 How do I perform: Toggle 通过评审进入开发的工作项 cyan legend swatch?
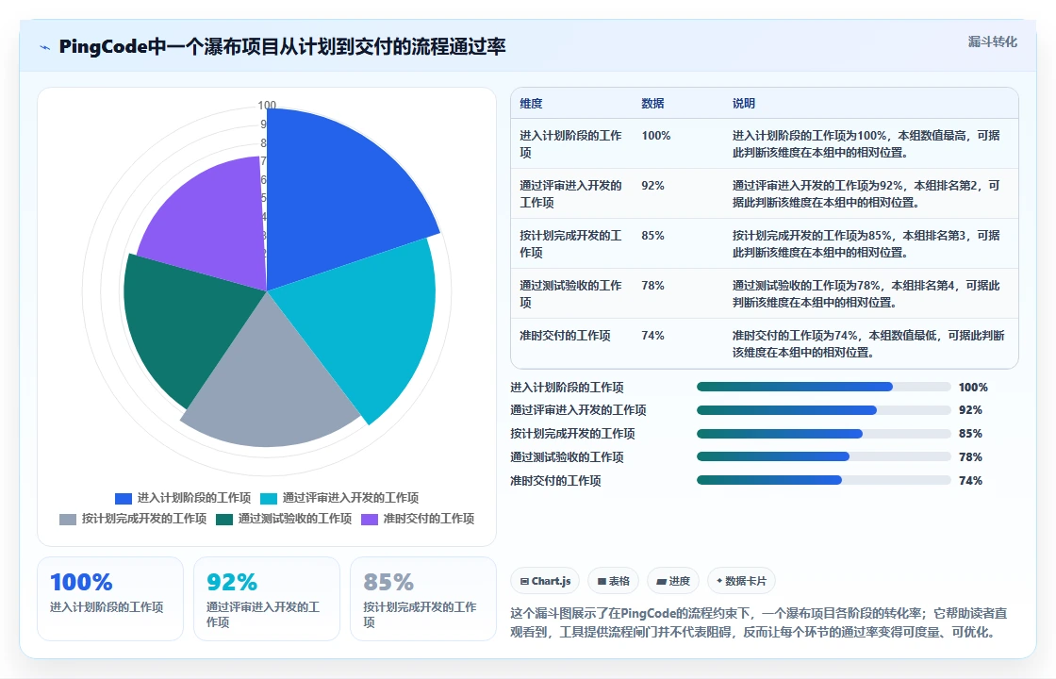click(x=269, y=499)
